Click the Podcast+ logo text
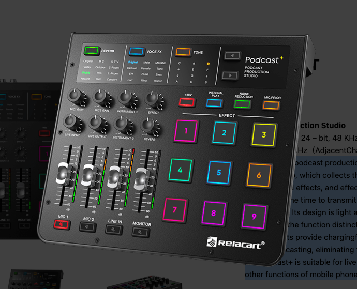The image size is (357, 289). pos(264,60)
